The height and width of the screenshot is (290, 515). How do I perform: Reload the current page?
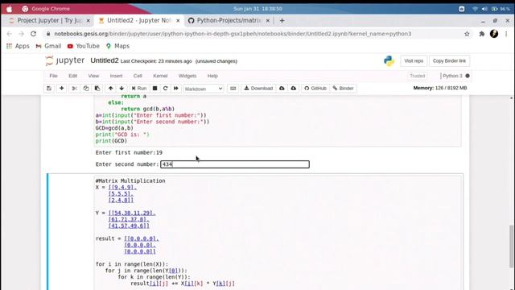click(34, 34)
